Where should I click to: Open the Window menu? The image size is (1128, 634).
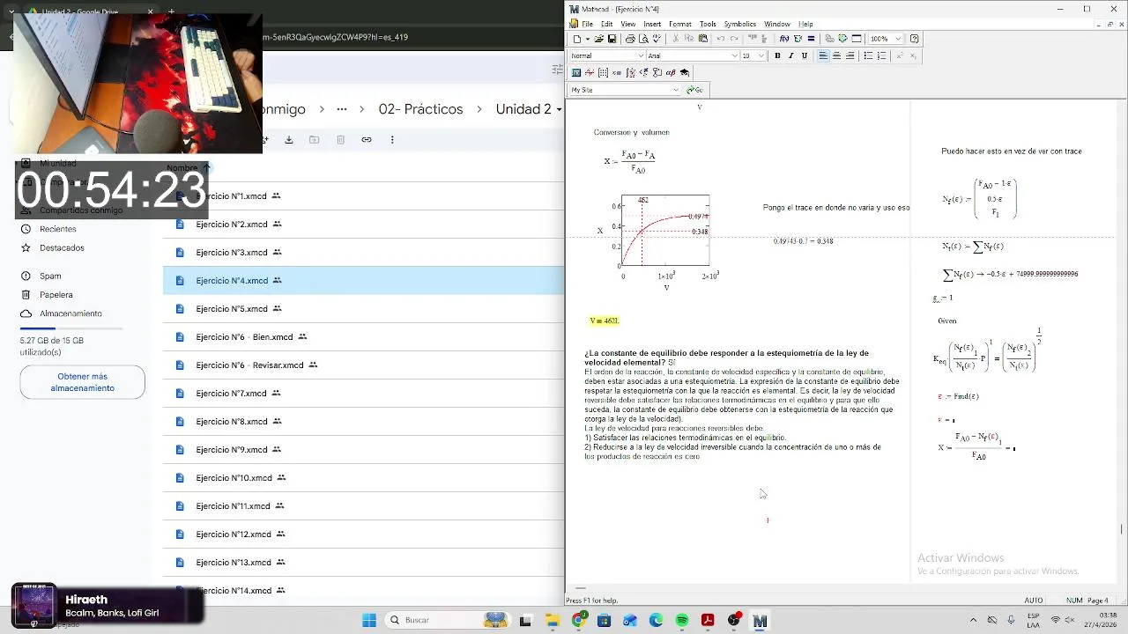click(x=776, y=24)
